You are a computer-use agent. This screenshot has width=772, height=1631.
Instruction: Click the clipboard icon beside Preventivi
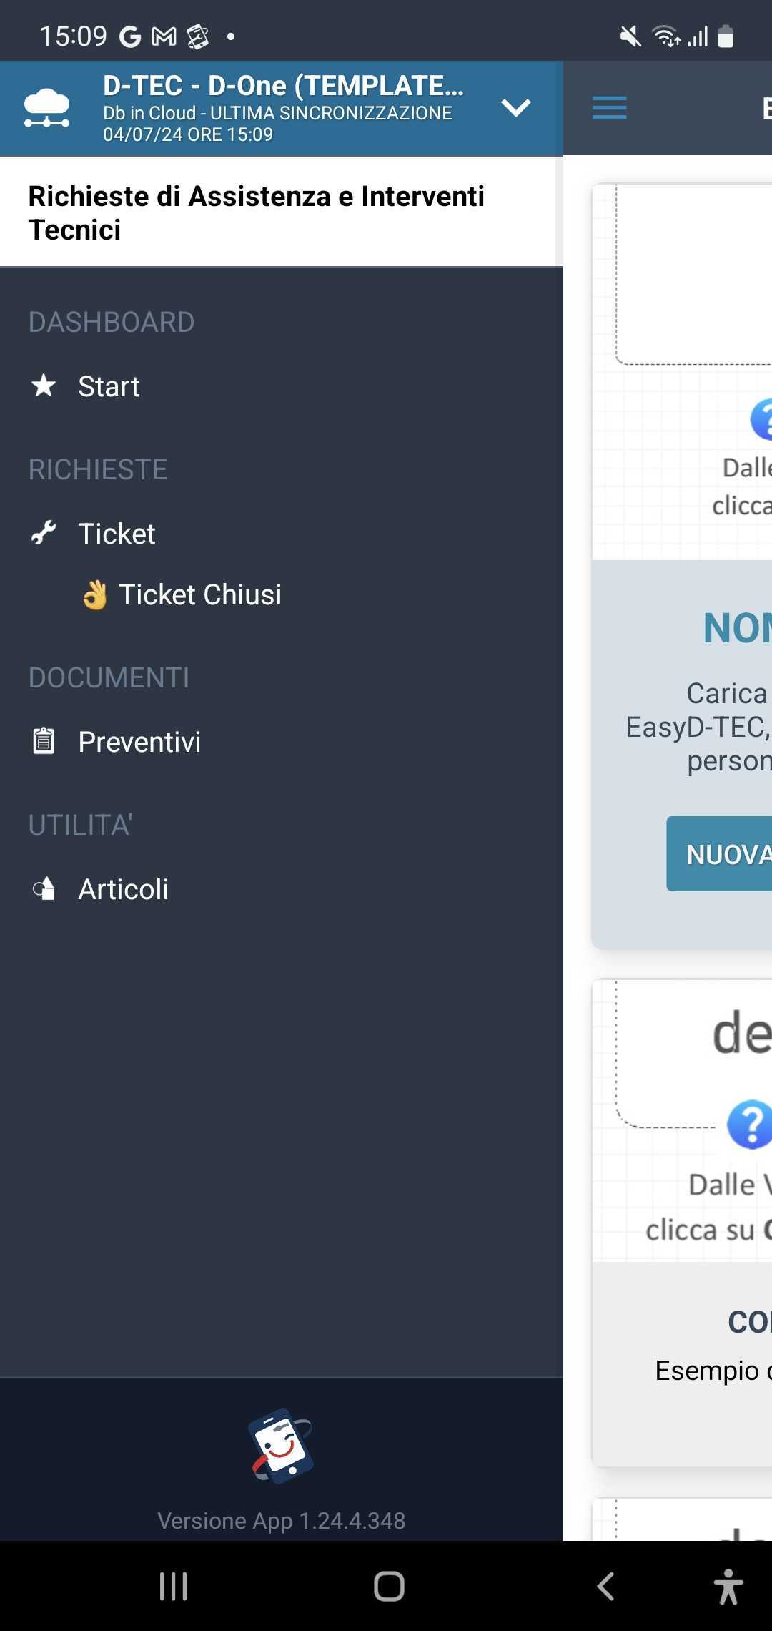[x=44, y=741]
